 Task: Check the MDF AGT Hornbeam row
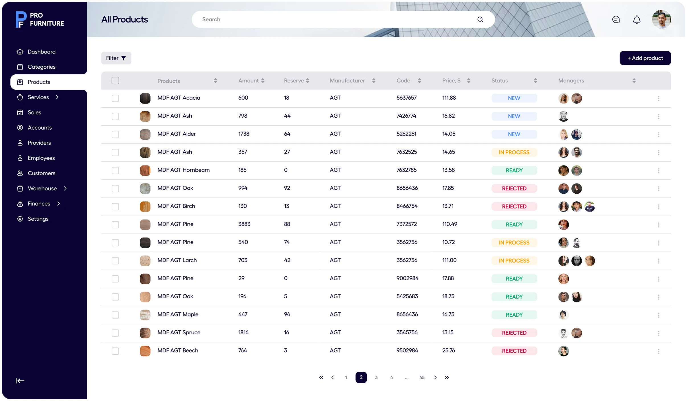pyautogui.click(x=115, y=171)
